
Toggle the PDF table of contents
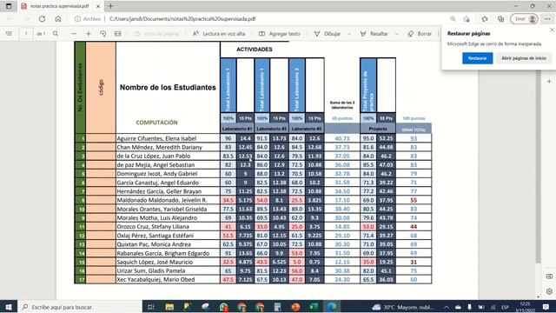pyautogui.click(x=9, y=34)
